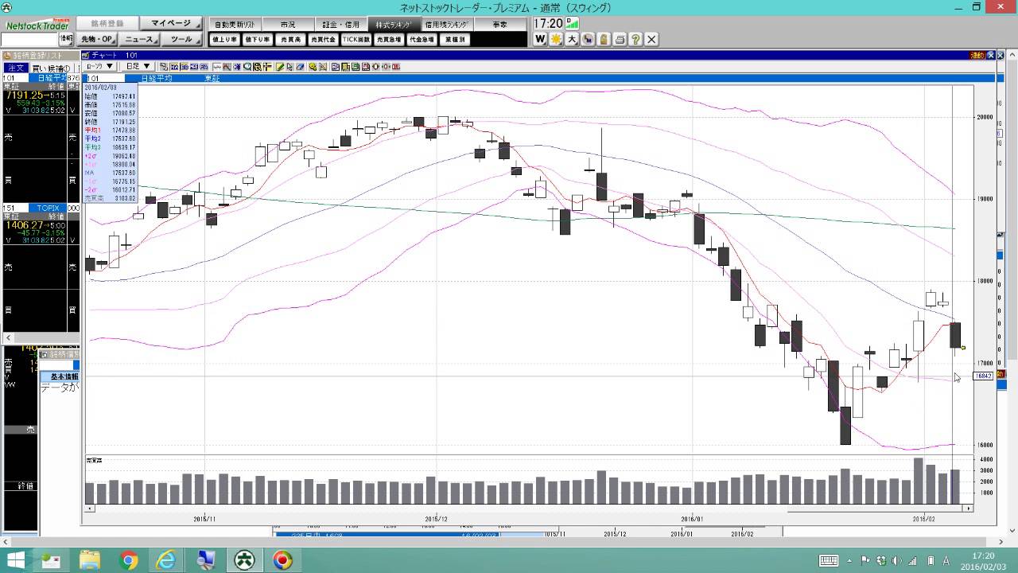Click the 大 font size icon
The image size is (1018, 573).
click(572, 39)
